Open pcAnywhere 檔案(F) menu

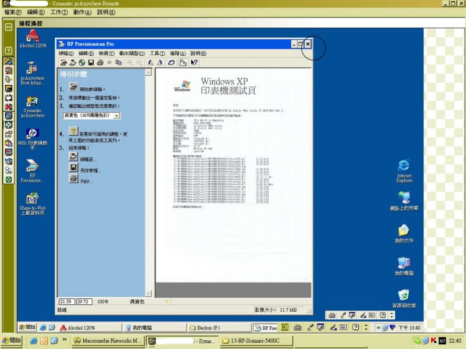13,12
